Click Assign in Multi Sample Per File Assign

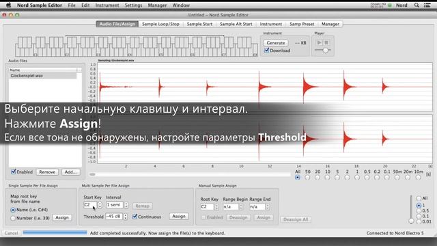(x=179, y=216)
